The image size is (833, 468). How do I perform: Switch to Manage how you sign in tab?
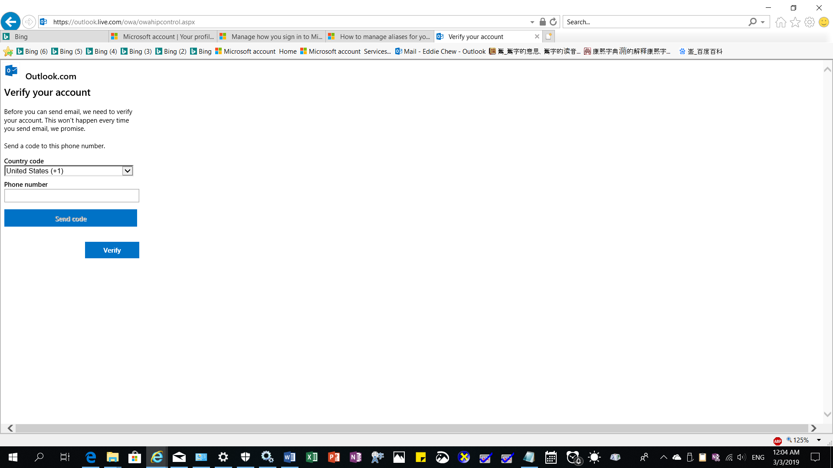pos(272,37)
